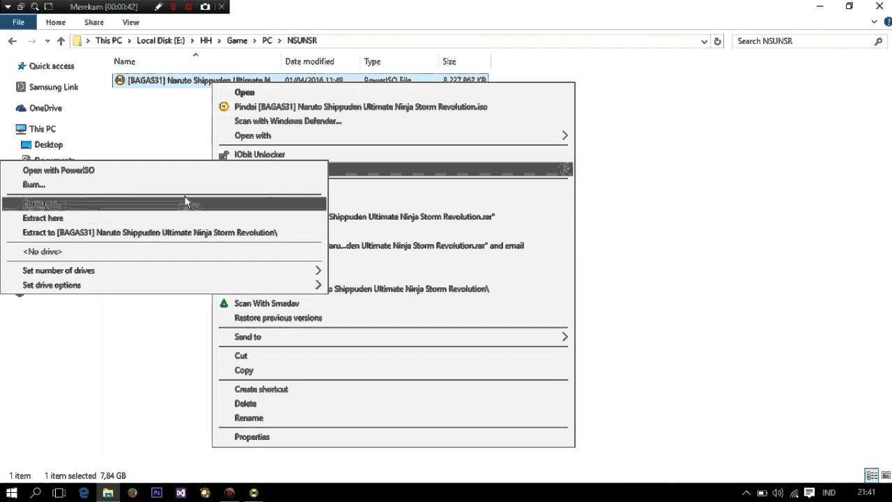Choose Delete in the context menu
Viewport: 892px width, 502px height.
click(393, 404)
